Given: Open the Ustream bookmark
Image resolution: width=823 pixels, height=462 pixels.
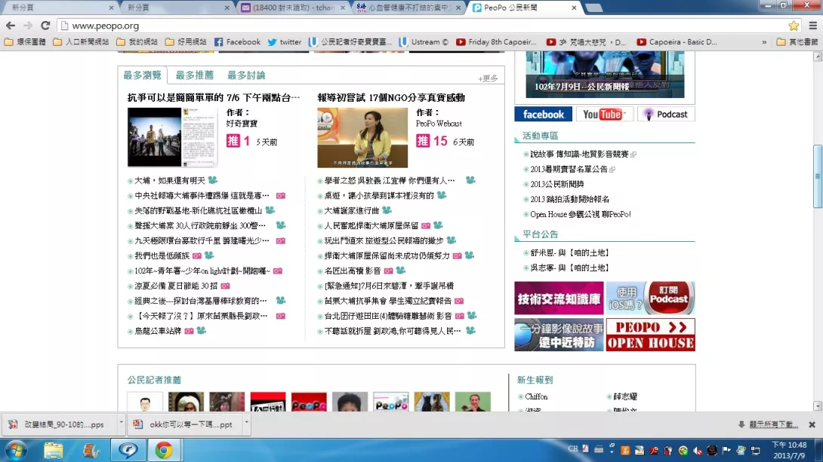Looking at the screenshot, I should [424, 42].
